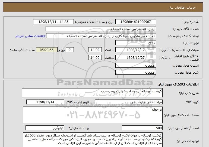
Task: Click the label شهر محل تحویل
Action: coord(187,73)
